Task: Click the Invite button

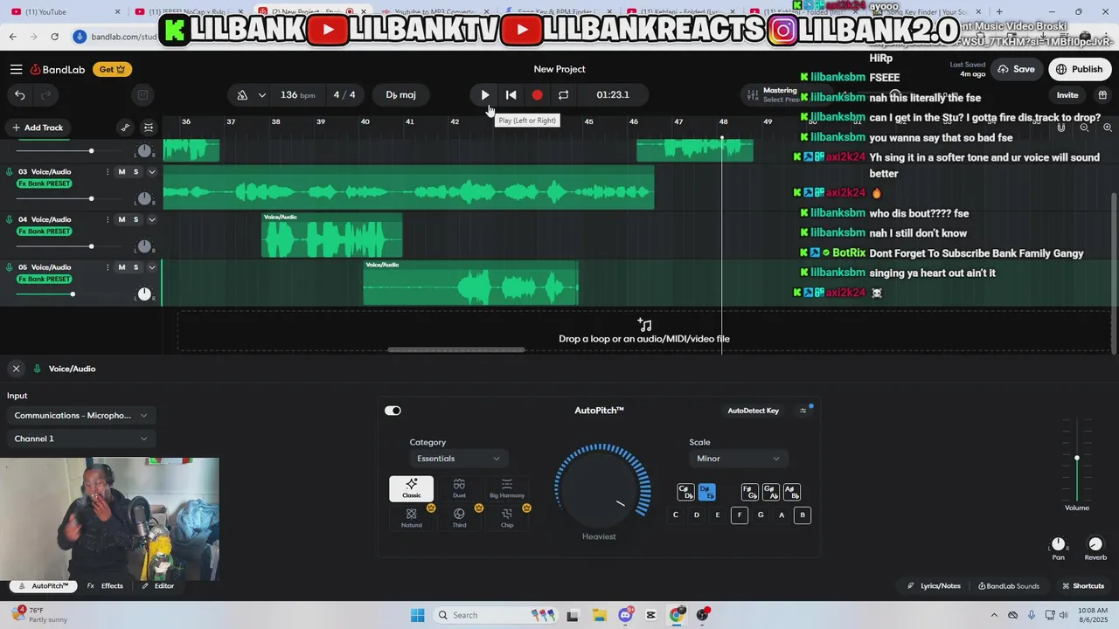Action: click(x=1067, y=94)
